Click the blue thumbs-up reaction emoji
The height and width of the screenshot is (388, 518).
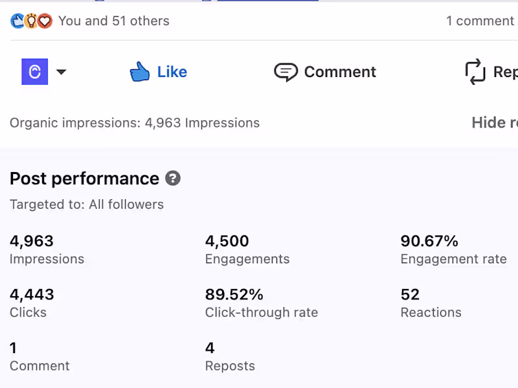[17, 21]
